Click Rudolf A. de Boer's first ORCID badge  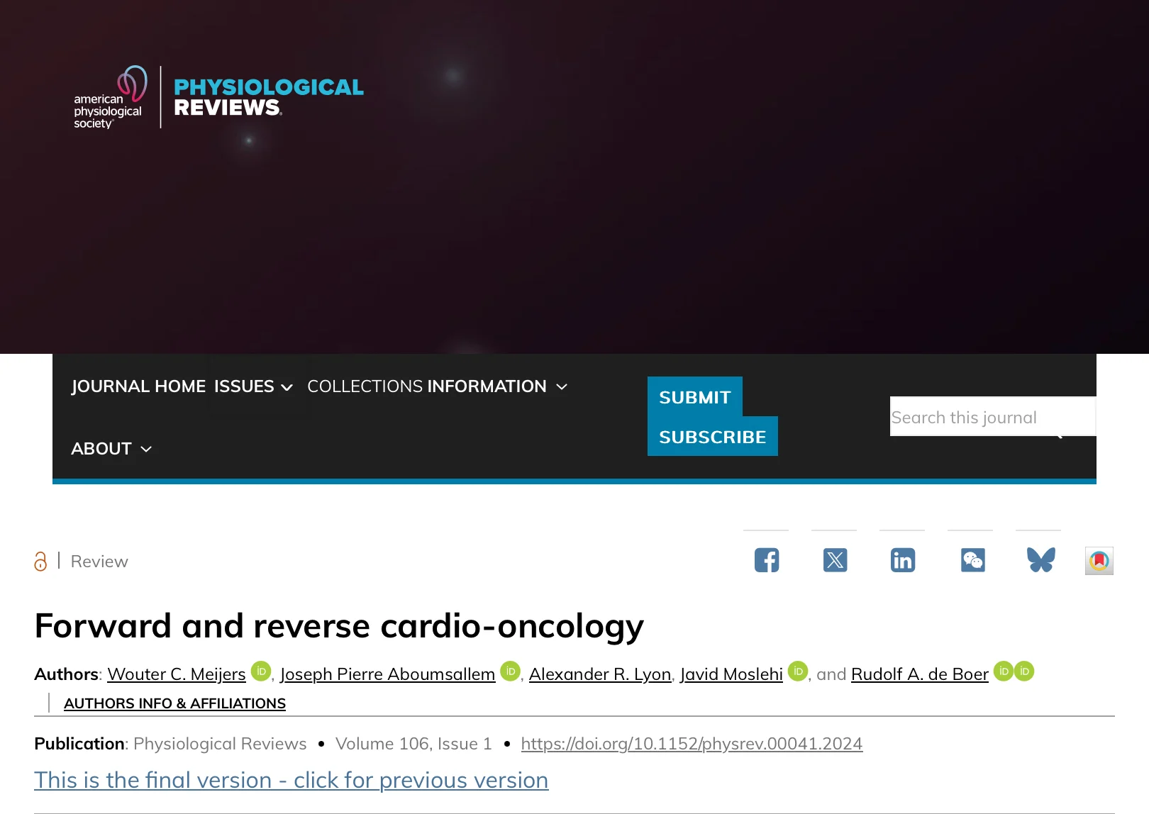tap(1003, 671)
